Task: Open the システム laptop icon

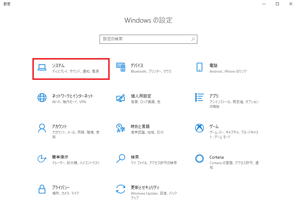Action: pos(42,67)
